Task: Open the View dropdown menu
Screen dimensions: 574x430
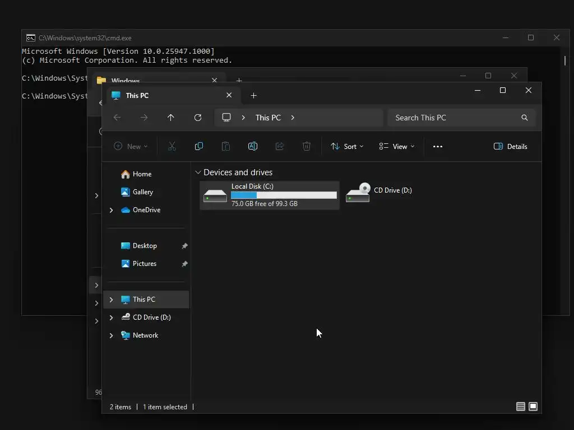Action: [x=397, y=146]
